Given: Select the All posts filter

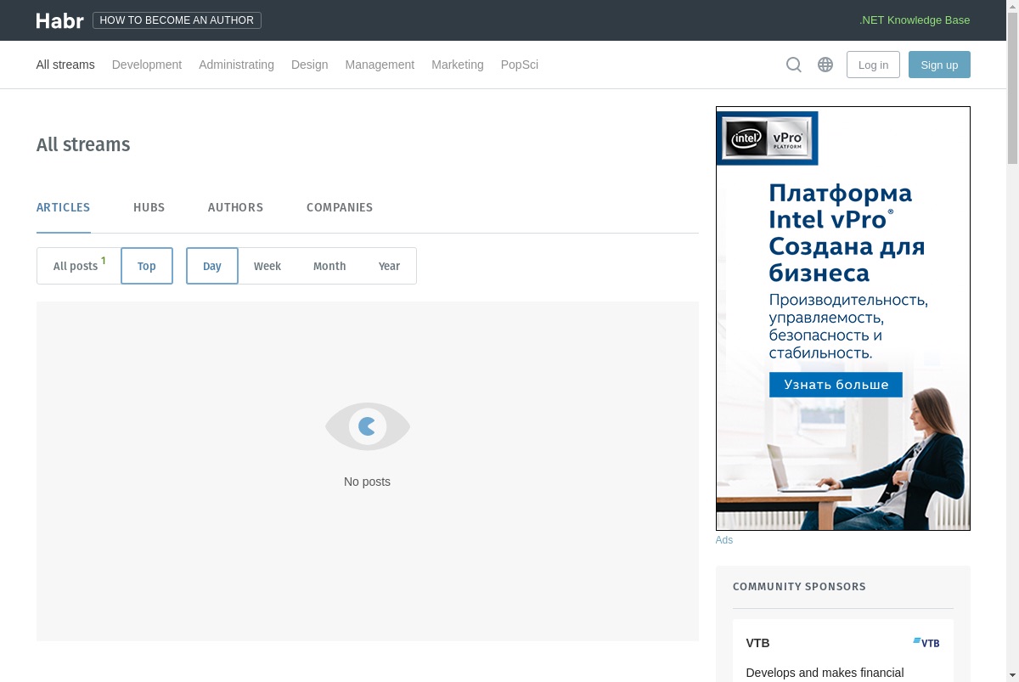Looking at the screenshot, I should click(79, 266).
